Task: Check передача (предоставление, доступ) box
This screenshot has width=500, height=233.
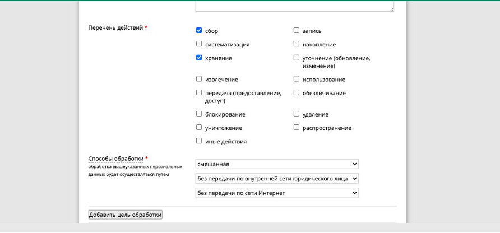Action: 199,93
